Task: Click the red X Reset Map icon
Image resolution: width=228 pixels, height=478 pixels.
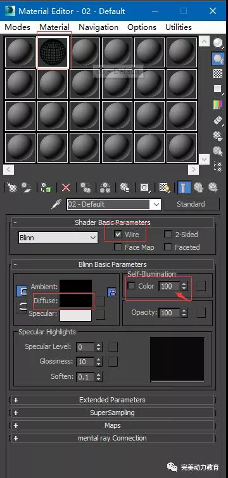Action: pos(66,187)
